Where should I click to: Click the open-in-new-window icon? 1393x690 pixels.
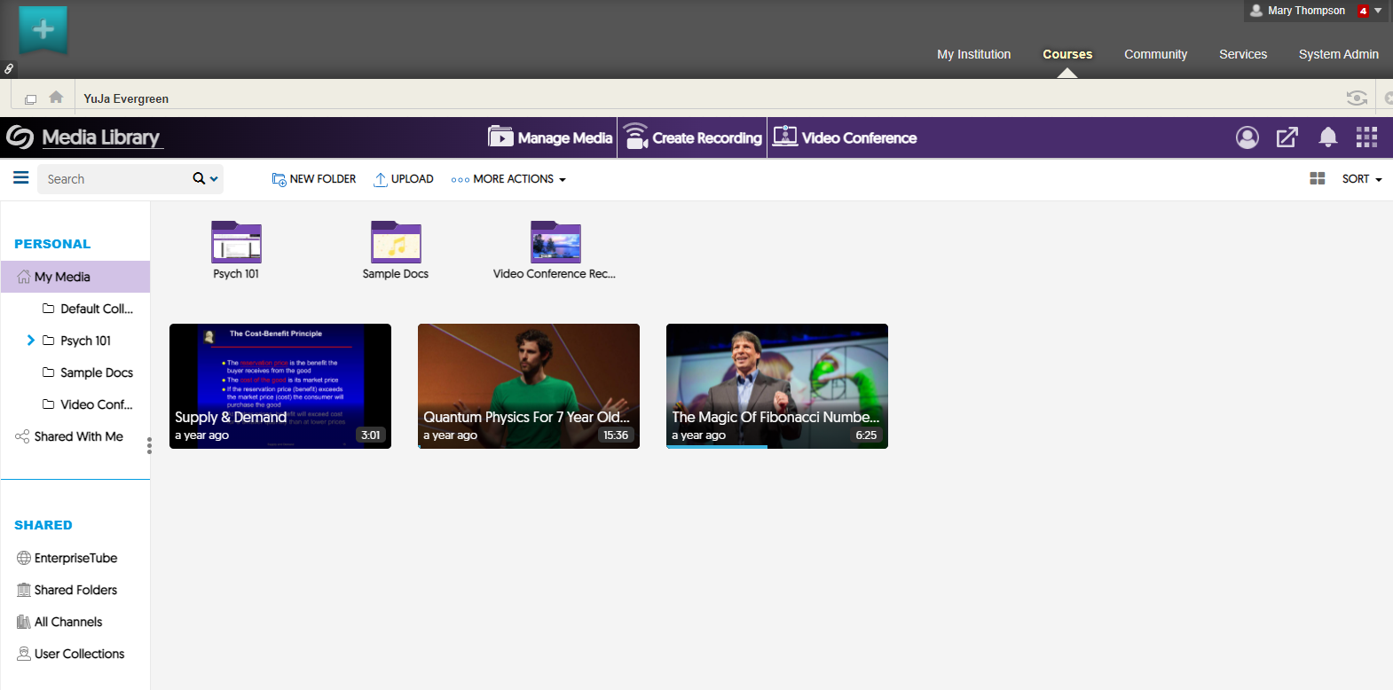click(1287, 137)
